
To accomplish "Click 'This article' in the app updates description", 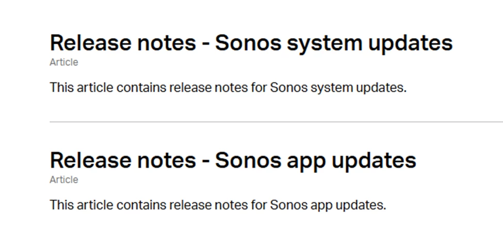I will point(82,205).
